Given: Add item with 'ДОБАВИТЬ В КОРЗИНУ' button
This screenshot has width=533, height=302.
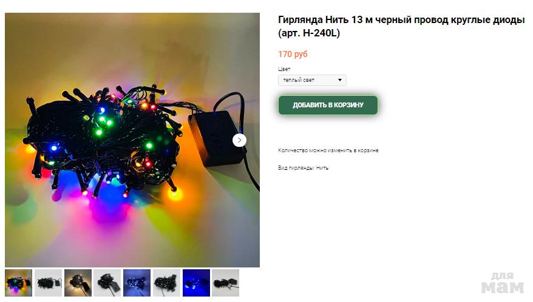Looking at the screenshot, I should click(328, 105).
